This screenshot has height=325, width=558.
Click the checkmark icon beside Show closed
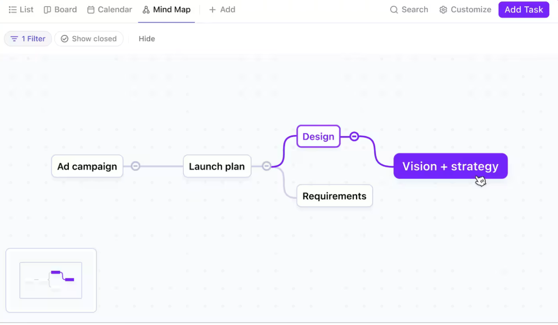(x=64, y=38)
